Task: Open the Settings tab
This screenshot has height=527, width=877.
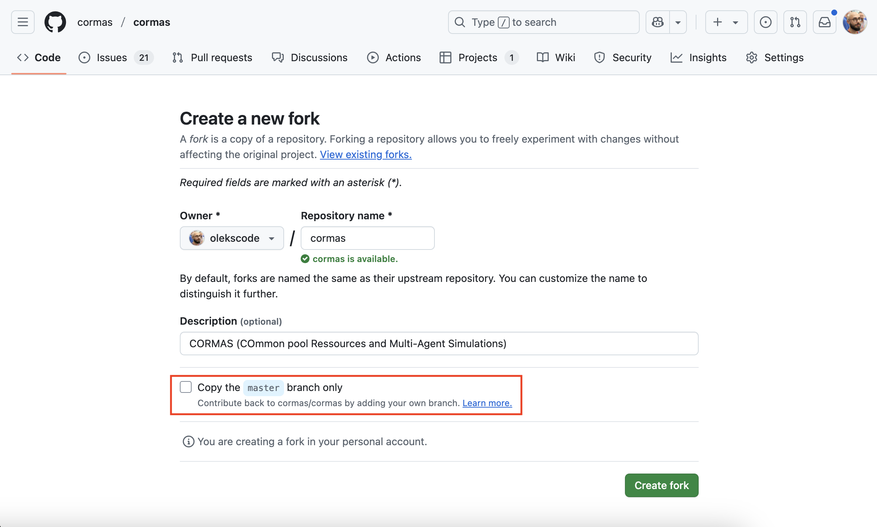Action: click(775, 57)
